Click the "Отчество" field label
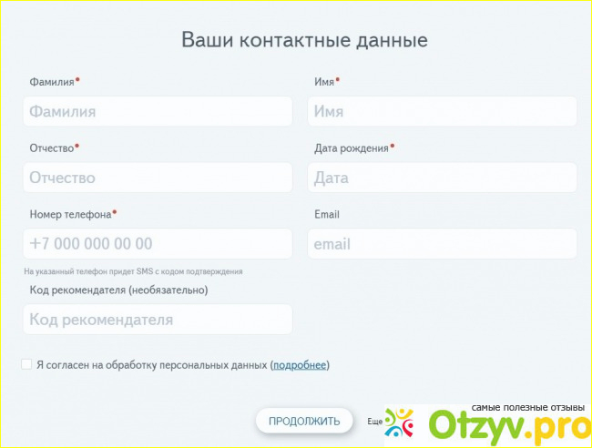 point(51,148)
